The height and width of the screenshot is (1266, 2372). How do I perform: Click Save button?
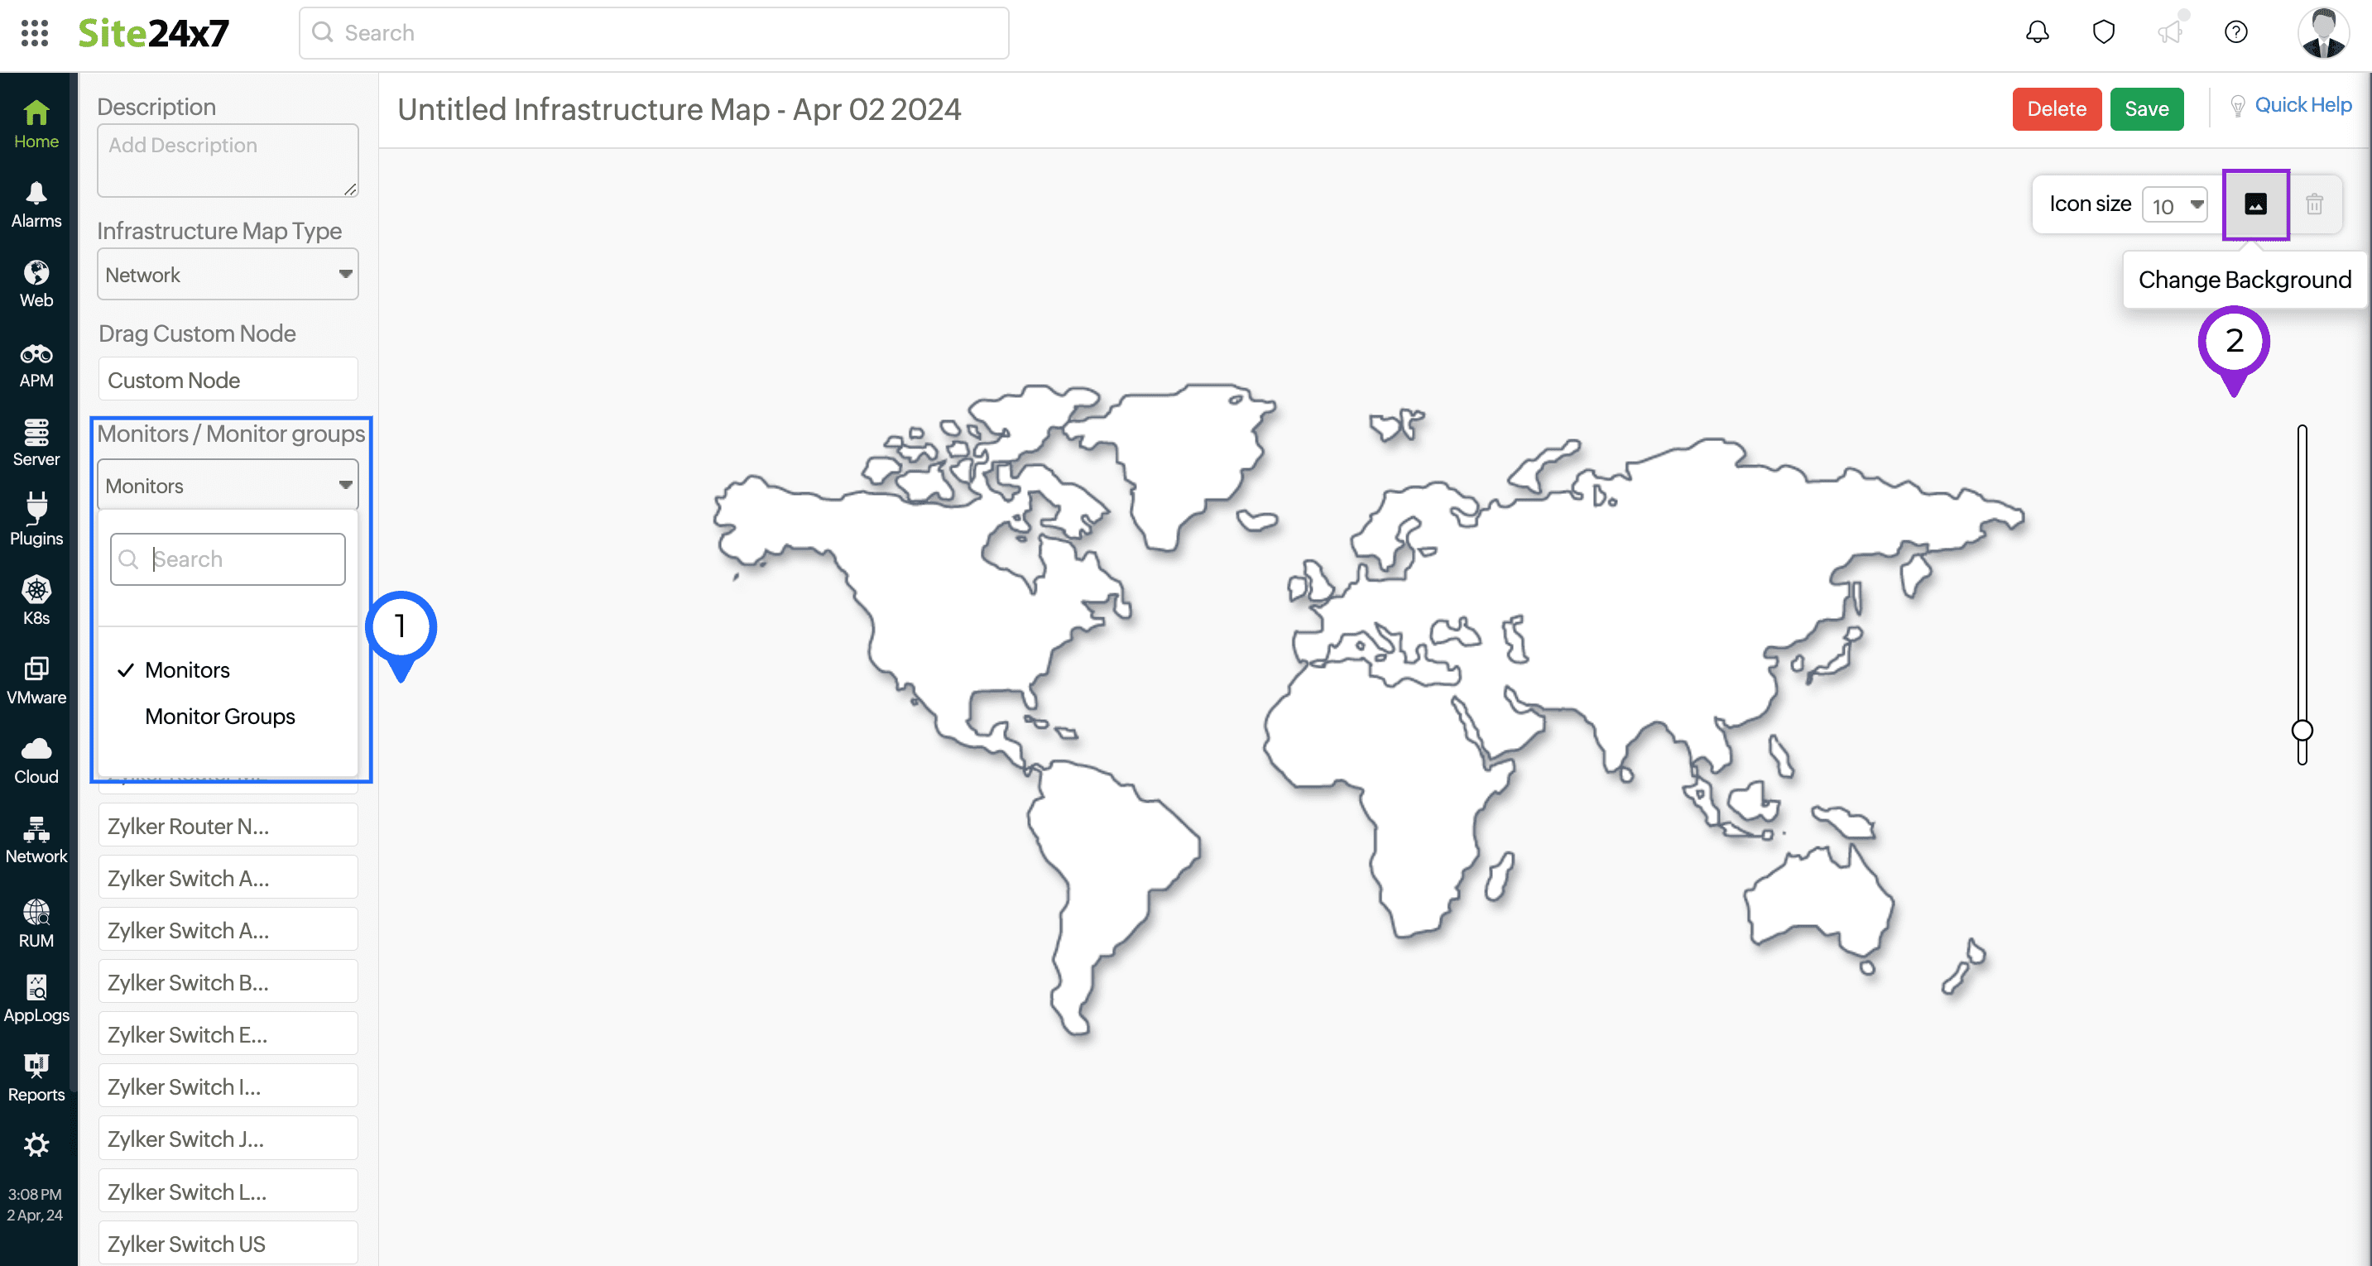2146,107
